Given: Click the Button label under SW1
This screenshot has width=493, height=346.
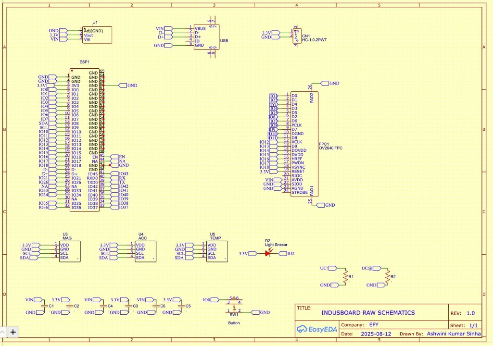Looking at the screenshot, I should 234,323.
